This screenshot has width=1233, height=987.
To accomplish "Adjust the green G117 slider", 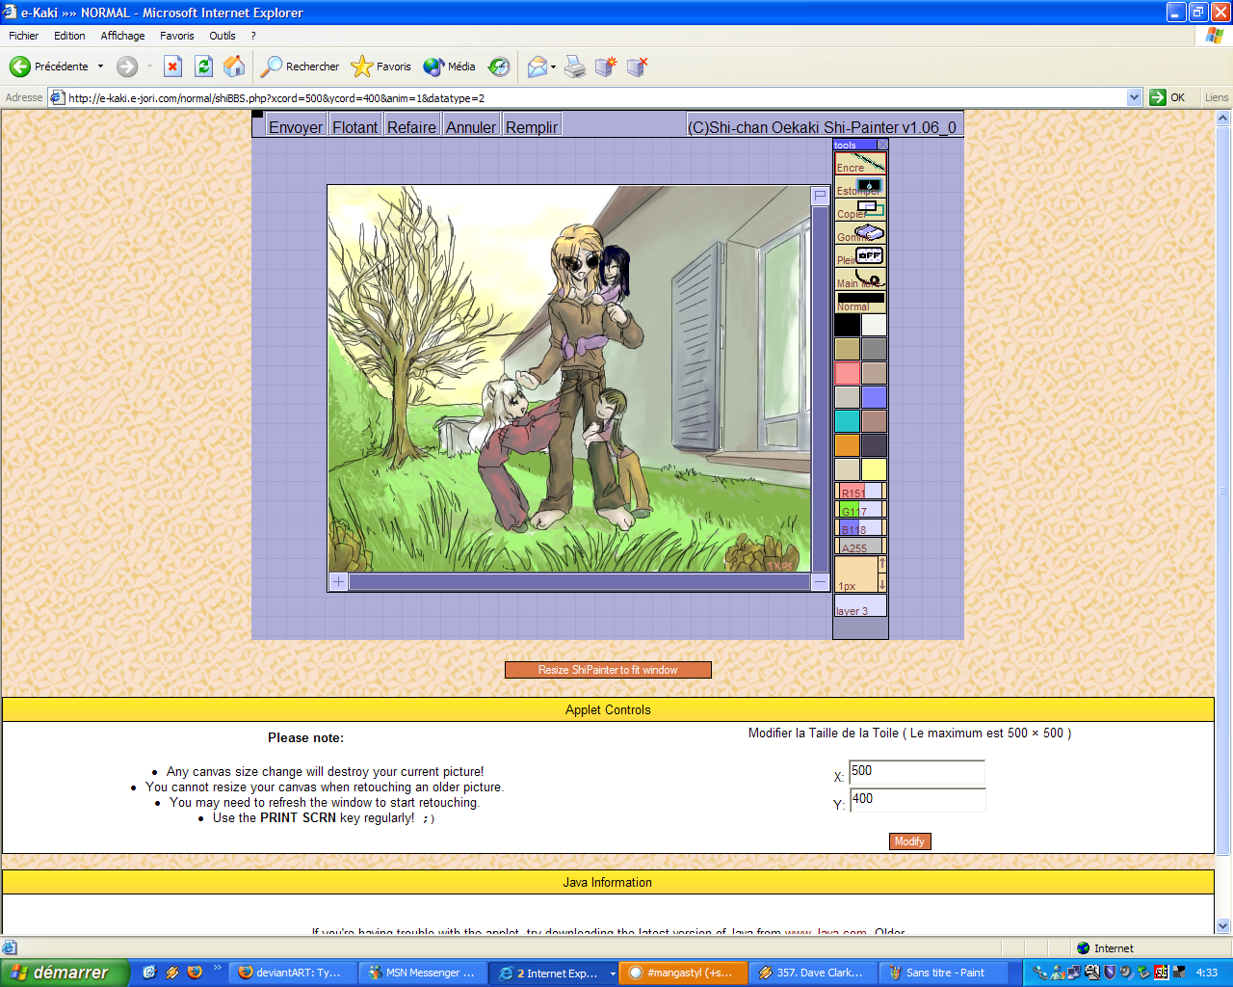I will 860,510.
